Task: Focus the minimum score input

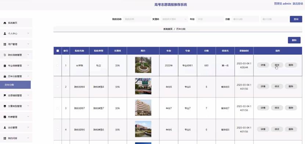Action: pos(245,19)
